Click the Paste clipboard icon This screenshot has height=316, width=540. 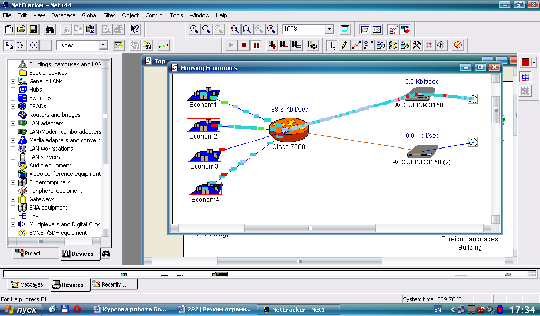91,29
